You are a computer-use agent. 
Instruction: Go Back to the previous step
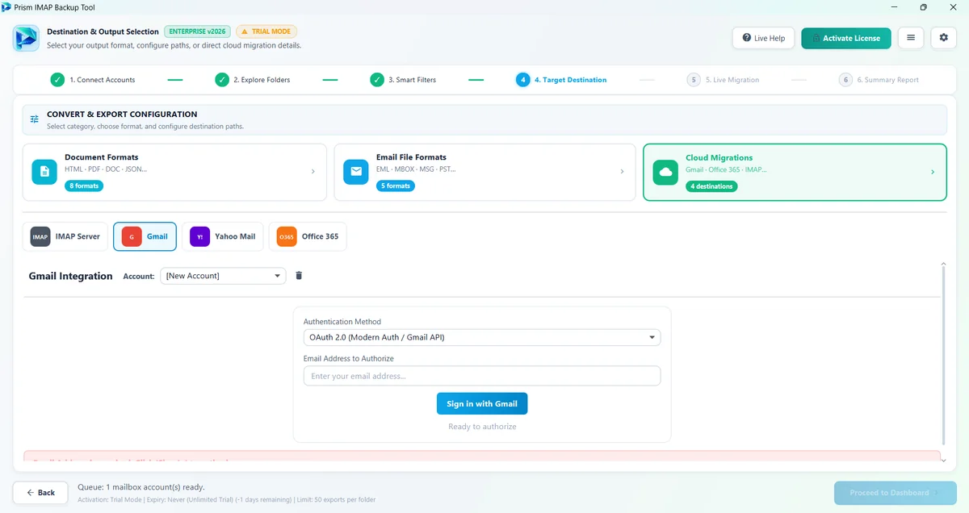[40, 493]
